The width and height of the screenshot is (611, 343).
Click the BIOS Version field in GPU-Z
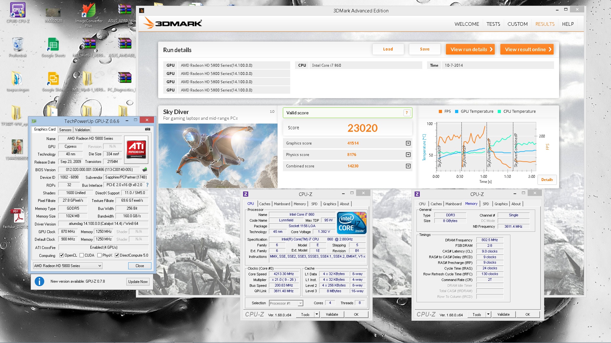(99, 170)
